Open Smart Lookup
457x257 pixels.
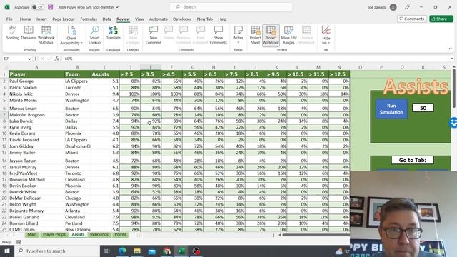(94, 35)
